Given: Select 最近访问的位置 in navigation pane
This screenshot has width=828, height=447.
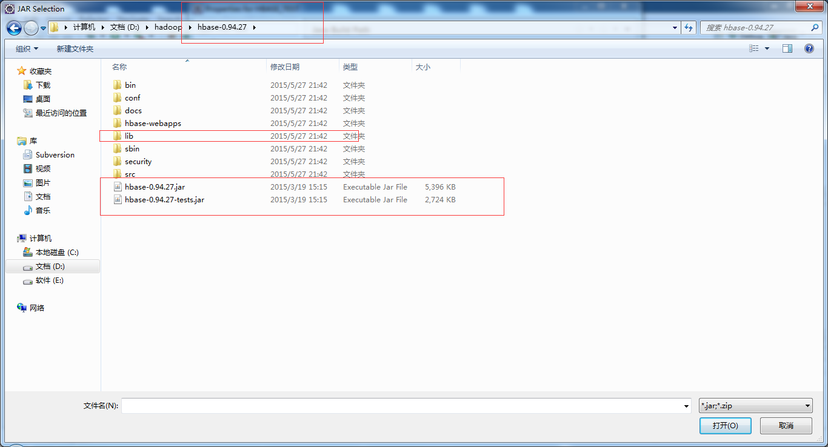Looking at the screenshot, I should (x=61, y=113).
